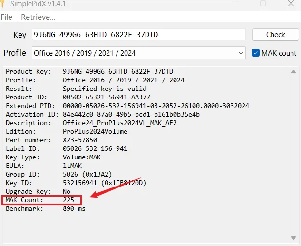Open the Retrieve... menu
301x246 pixels.
coord(38,17)
